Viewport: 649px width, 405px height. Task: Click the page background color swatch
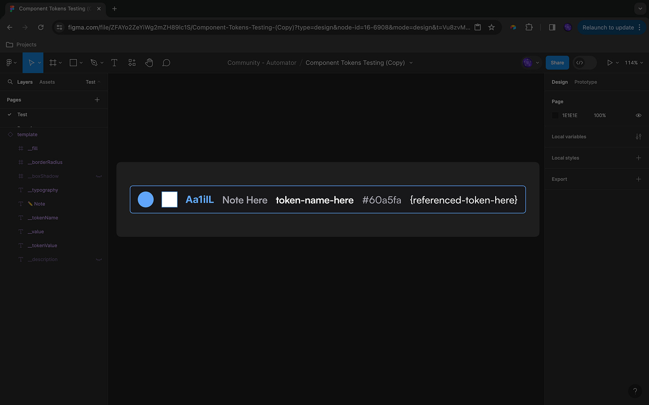(555, 115)
